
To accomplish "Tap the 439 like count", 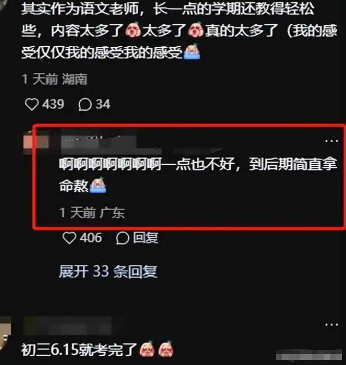I will pos(53,104).
